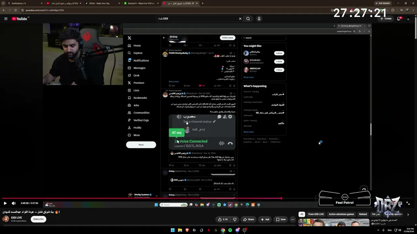
Task: Open Home in the X sidebar
Action: [x=134, y=45]
